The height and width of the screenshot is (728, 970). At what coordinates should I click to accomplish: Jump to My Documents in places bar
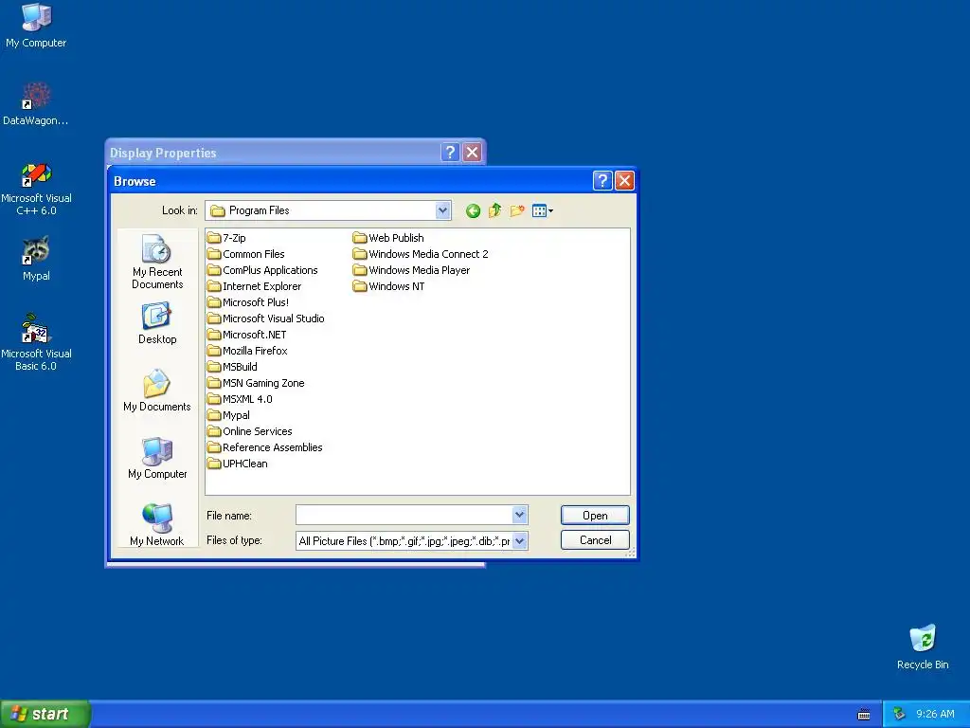click(x=157, y=391)
